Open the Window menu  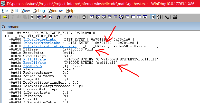55,11
